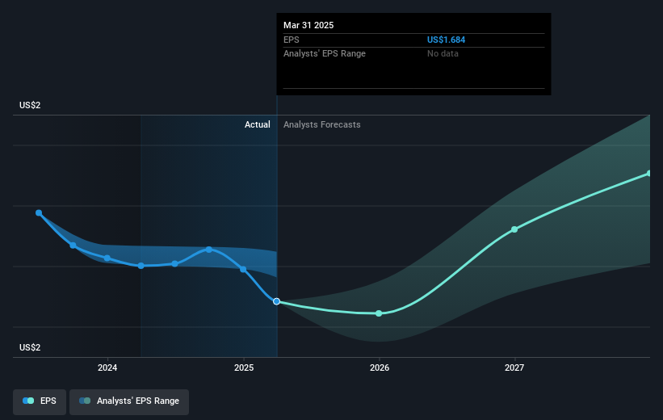Click the last forecast point at chart edge

point(649,174)
